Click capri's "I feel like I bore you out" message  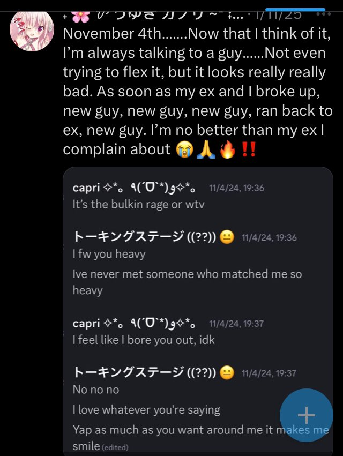click(144, 340)
